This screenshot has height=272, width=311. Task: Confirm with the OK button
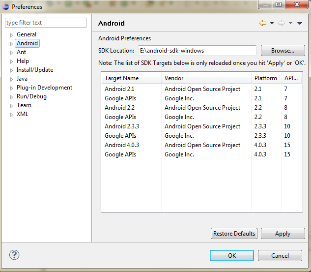[232, 255]
